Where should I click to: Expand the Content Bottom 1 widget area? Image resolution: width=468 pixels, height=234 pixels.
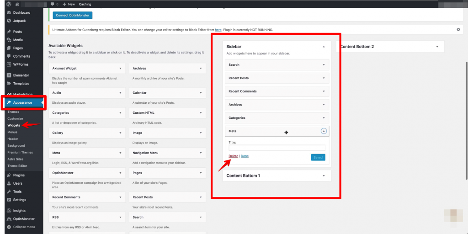(324, 176)
